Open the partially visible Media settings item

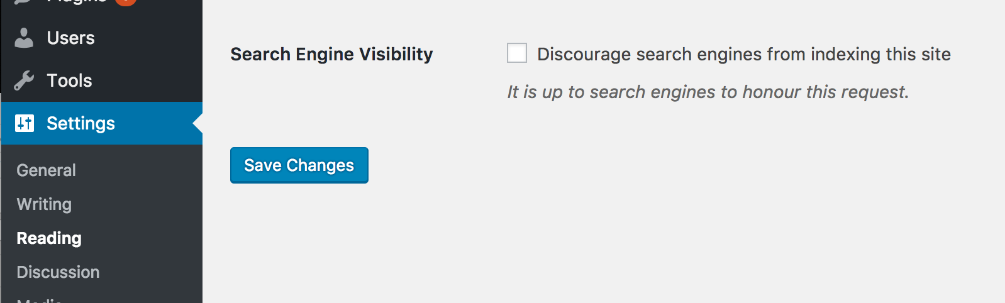click(39, 300)
